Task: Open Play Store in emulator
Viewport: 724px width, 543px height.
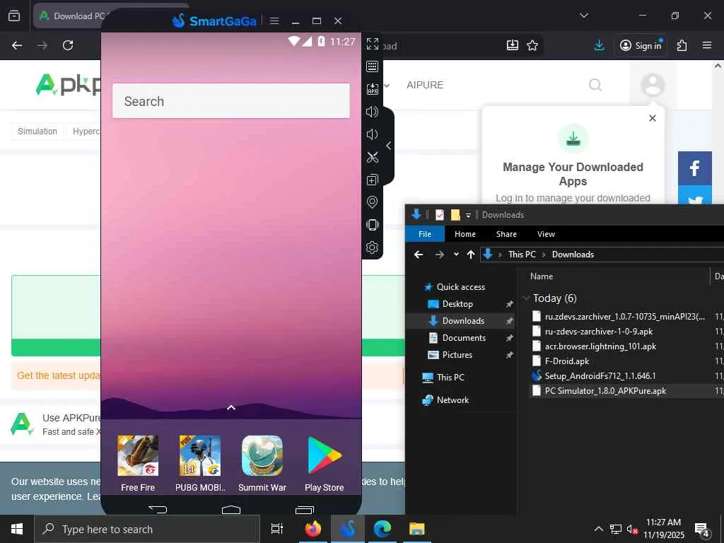Action: 324,463
